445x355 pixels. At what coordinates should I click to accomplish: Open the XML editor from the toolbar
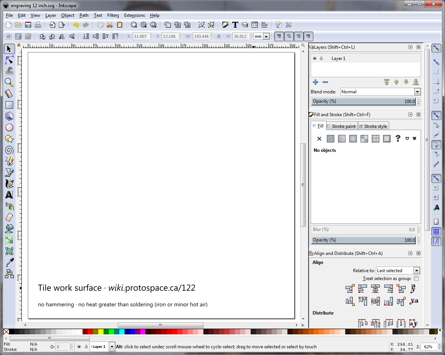click(255, 25)
